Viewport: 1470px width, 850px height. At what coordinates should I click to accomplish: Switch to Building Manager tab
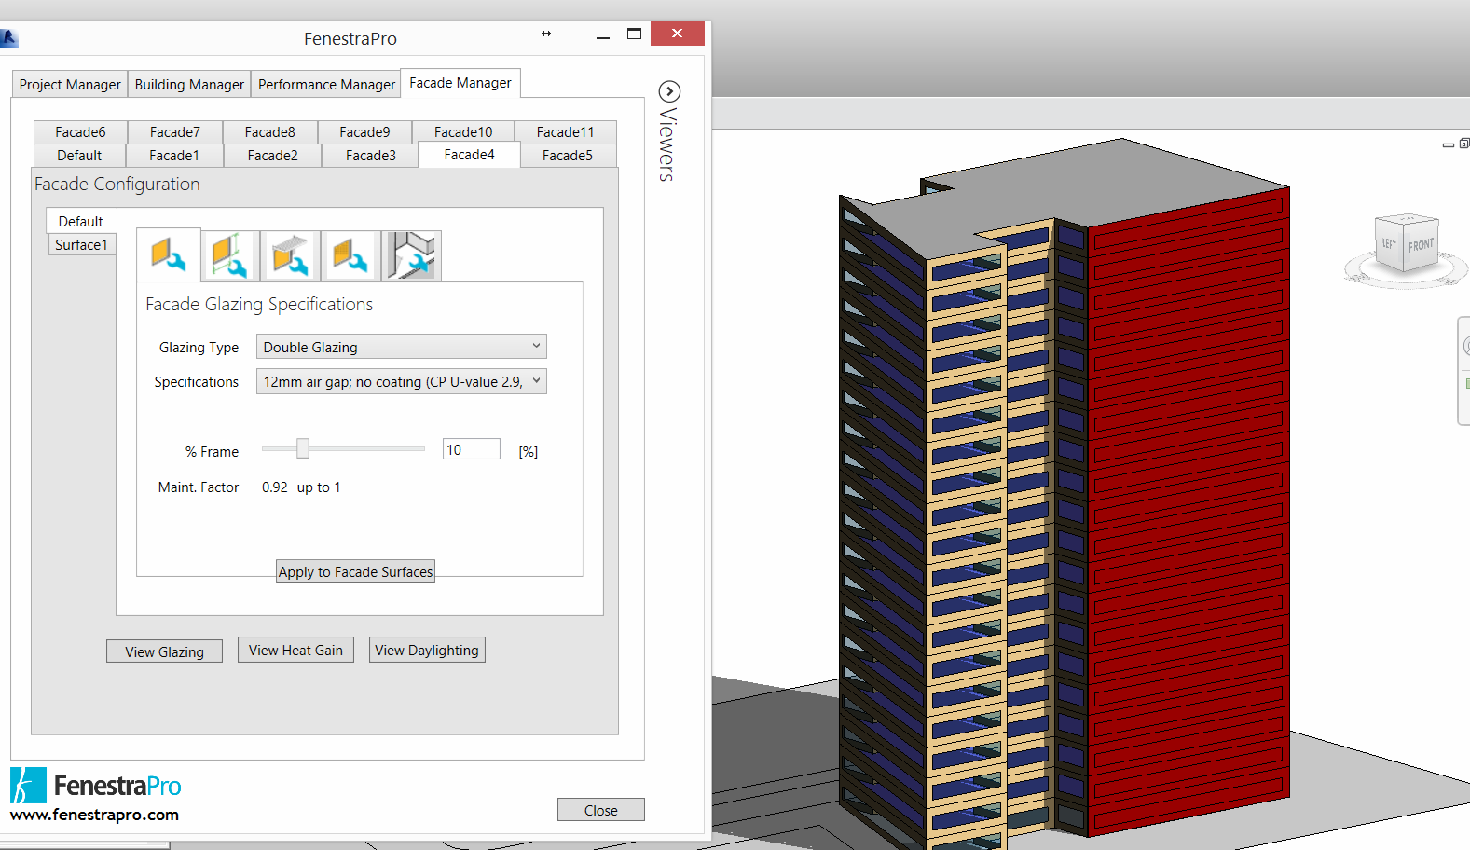pyautogui.click(x=189, y=84)
